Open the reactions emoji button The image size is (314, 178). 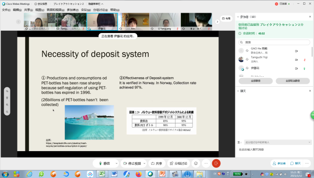pos(196,163)
